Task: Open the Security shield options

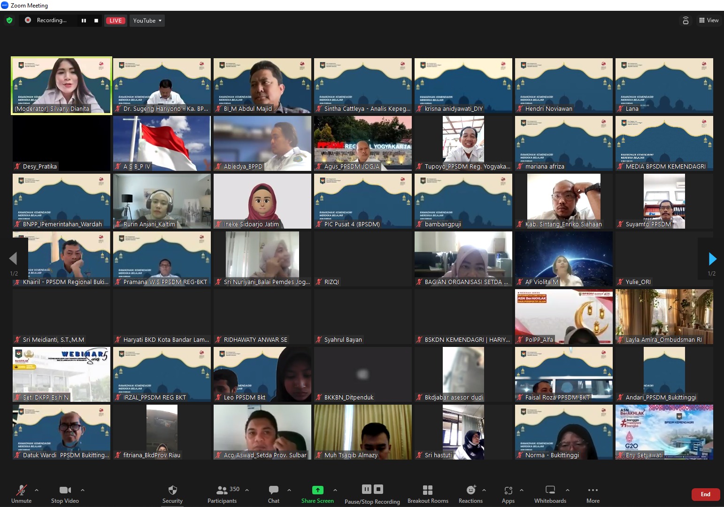Action: pos(172,494)
